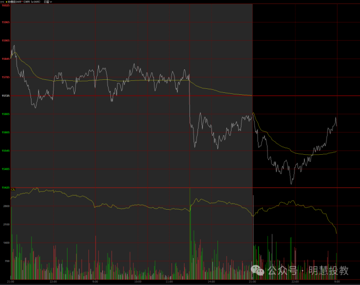Click the watermark text 明慧投教
Screen dimensions: 360x285
coord(328,271)
